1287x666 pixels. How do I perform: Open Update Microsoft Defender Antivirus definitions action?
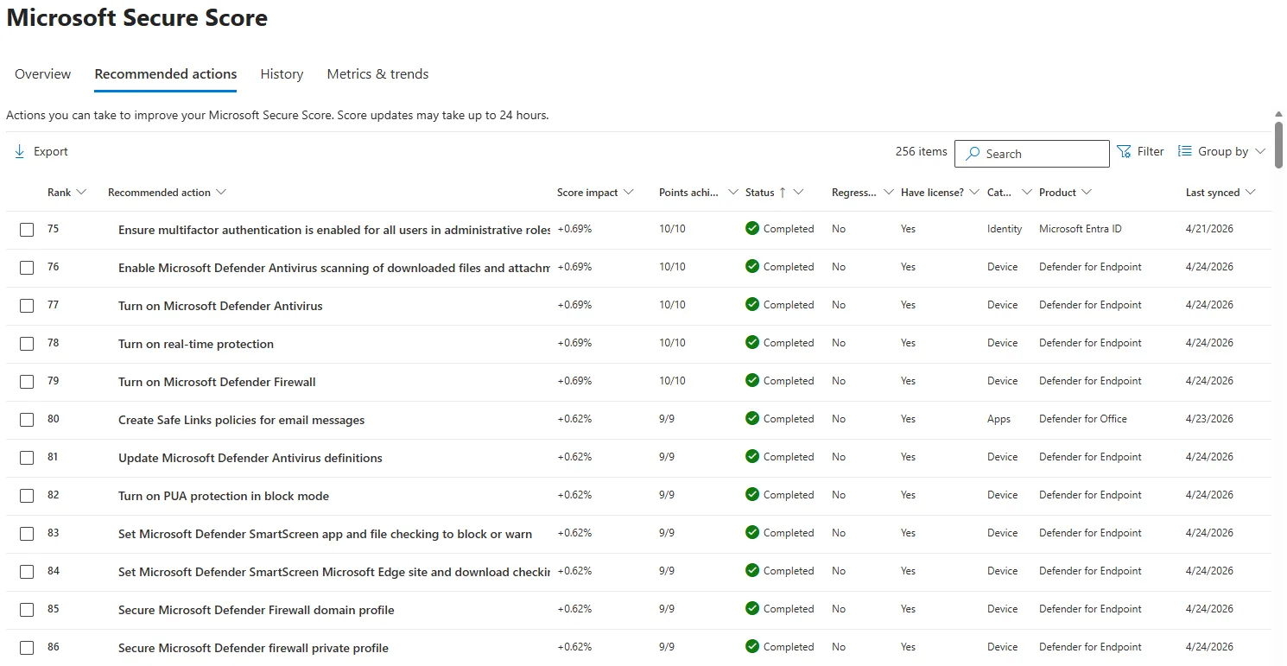(x=250, y=458)
